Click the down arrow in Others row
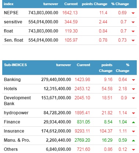Screen dimensions: 139x153 [x=133, y=150]
